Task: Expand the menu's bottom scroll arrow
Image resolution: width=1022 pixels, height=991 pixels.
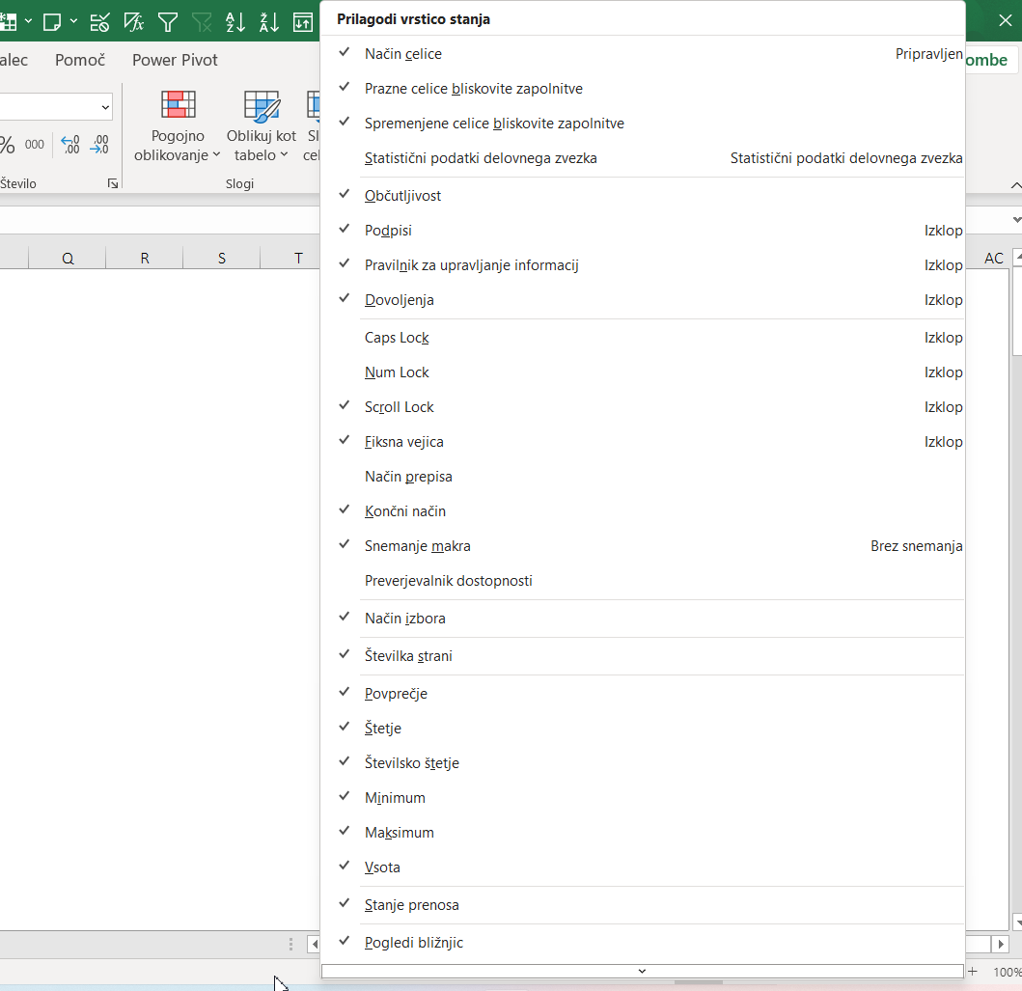Action: click(642, 971)
